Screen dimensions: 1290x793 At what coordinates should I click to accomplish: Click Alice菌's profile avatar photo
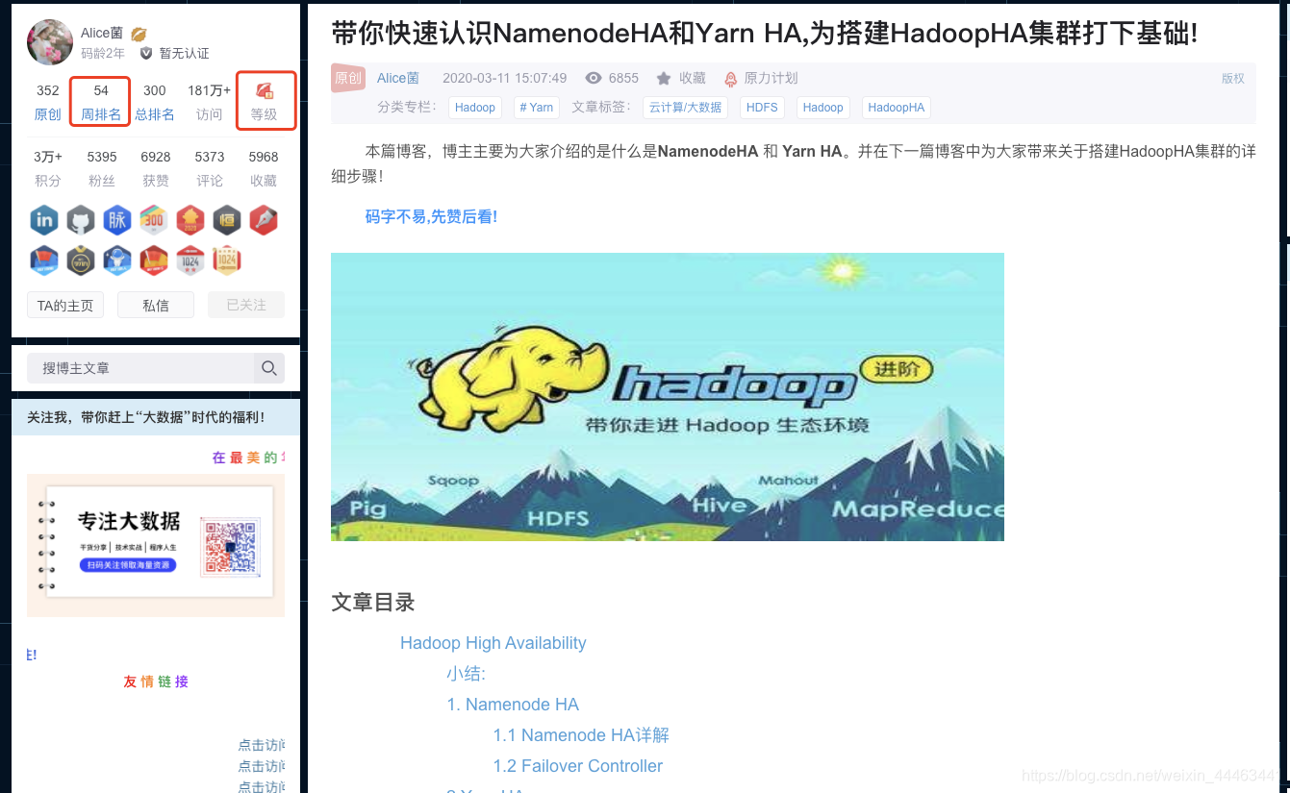click(50, 42)
